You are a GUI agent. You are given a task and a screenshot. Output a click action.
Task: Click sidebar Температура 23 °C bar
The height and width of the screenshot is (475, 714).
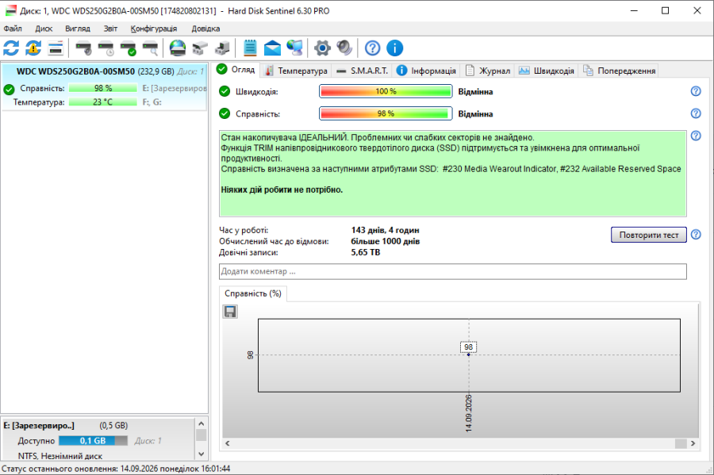(x=103, y=102)
